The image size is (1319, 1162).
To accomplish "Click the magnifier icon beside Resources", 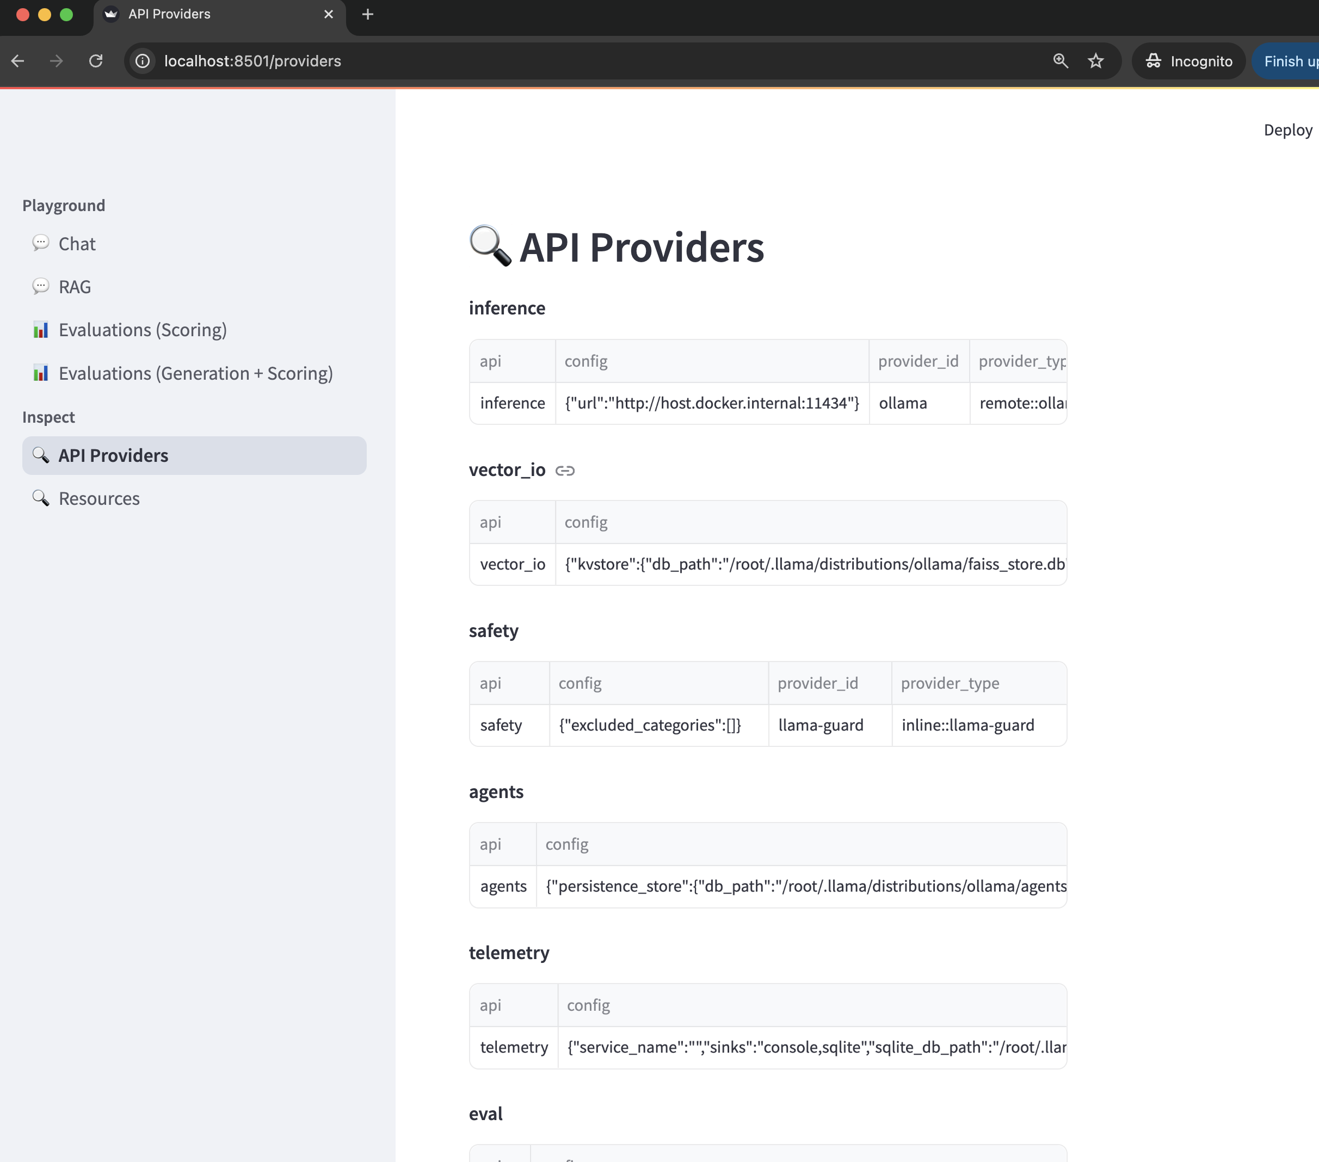I will tap(41, 498).
